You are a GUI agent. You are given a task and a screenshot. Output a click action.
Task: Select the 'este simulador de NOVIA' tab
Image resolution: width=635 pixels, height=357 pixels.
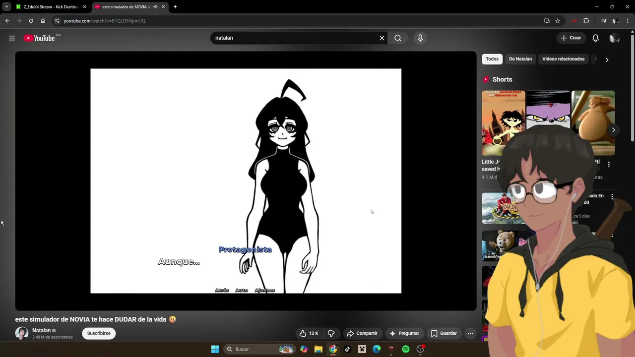tap(126, 7)
